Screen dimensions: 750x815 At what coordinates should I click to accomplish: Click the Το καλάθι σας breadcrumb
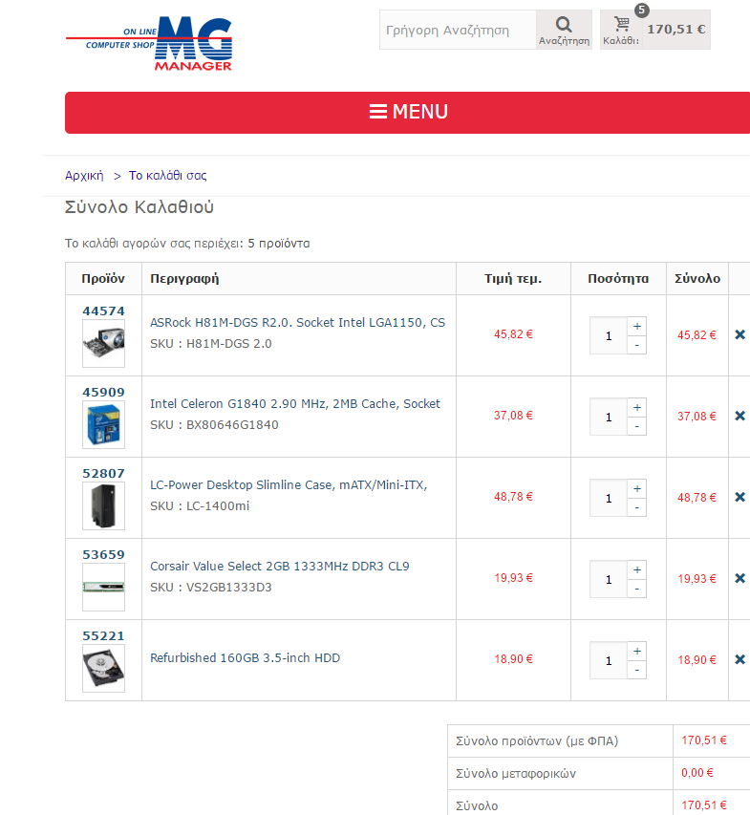point(168,176)
